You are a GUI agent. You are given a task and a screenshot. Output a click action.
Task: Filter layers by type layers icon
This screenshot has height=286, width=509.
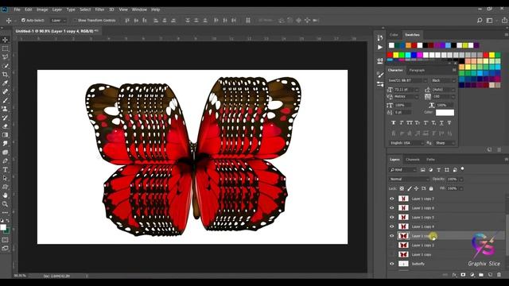pos(439,169)
